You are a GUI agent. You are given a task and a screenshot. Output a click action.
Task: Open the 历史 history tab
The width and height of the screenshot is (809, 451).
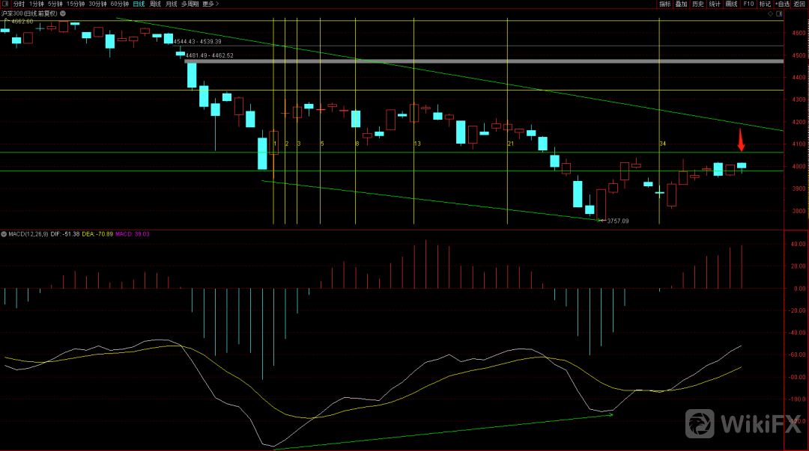pos(697,4)
